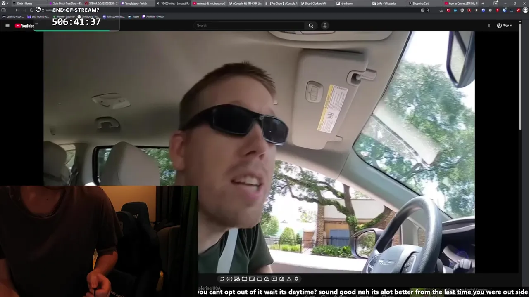
Task: Switch to the rtl-sdr.com tab
Action: [352, 3]
